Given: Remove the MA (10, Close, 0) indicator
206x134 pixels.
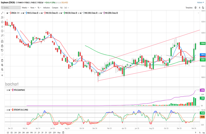Looking at the screenshot, I should (40, 13).
